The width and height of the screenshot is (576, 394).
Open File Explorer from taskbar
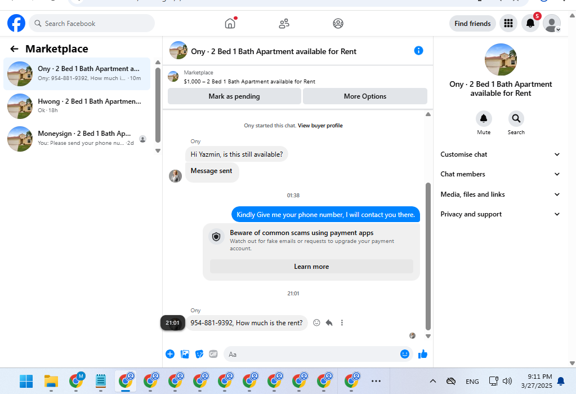tap(51, 381)
